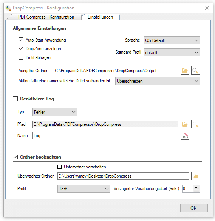Expand the Überschreiben action dropdown
Viewport: 215px width, 221px height.
point(158,81)
